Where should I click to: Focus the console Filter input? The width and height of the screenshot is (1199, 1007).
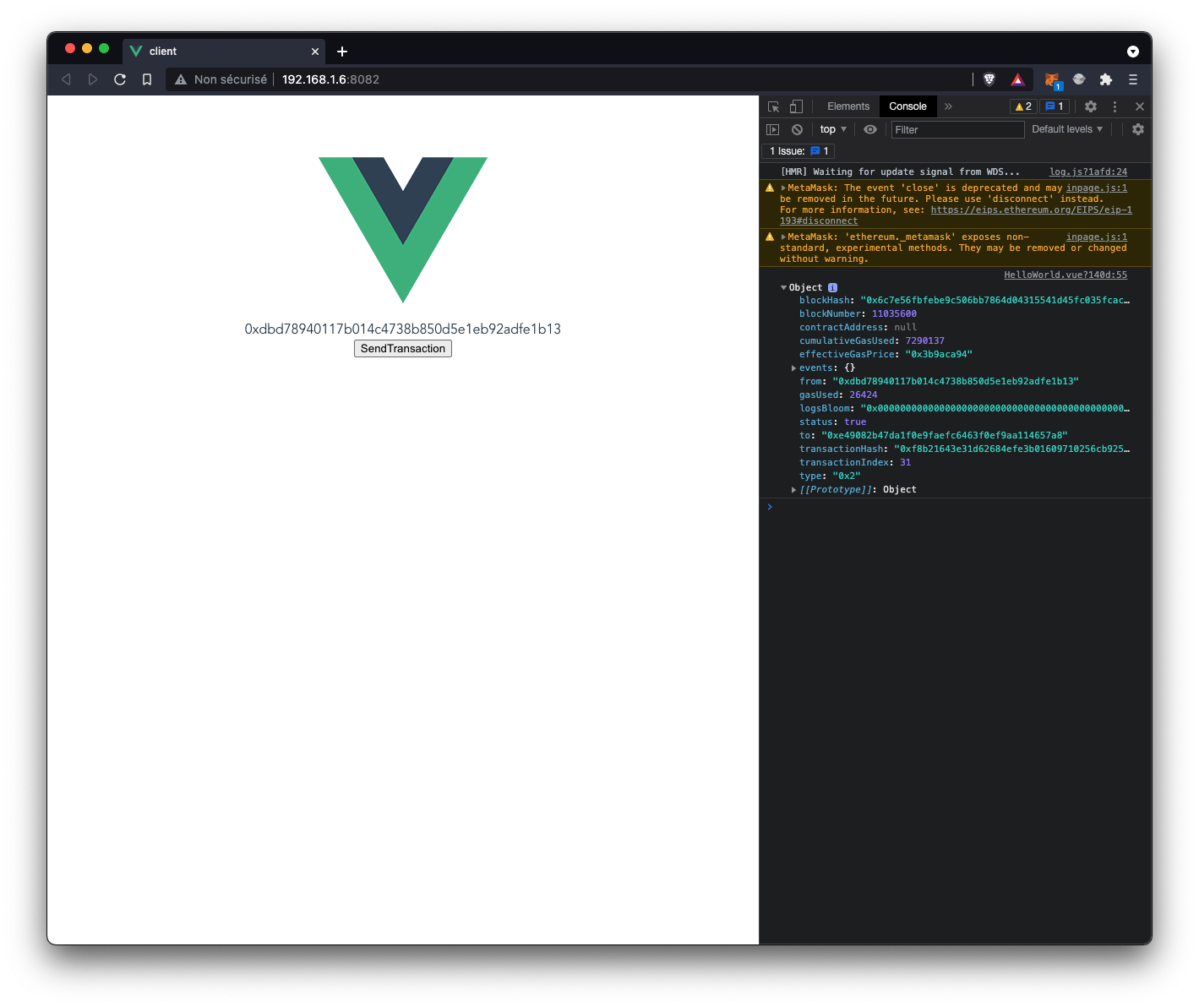[957, 129]
